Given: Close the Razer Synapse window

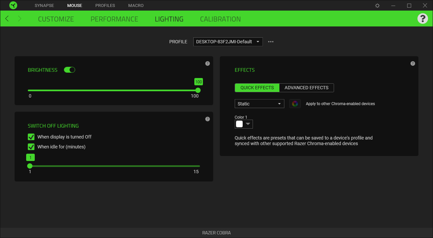Looking at the screenshot, I should click(x=425, y=6).
